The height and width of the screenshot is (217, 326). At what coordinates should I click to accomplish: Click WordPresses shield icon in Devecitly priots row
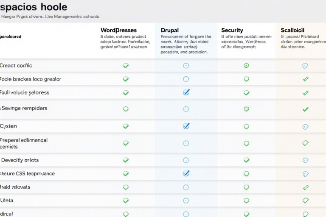[x=126, y=160]
